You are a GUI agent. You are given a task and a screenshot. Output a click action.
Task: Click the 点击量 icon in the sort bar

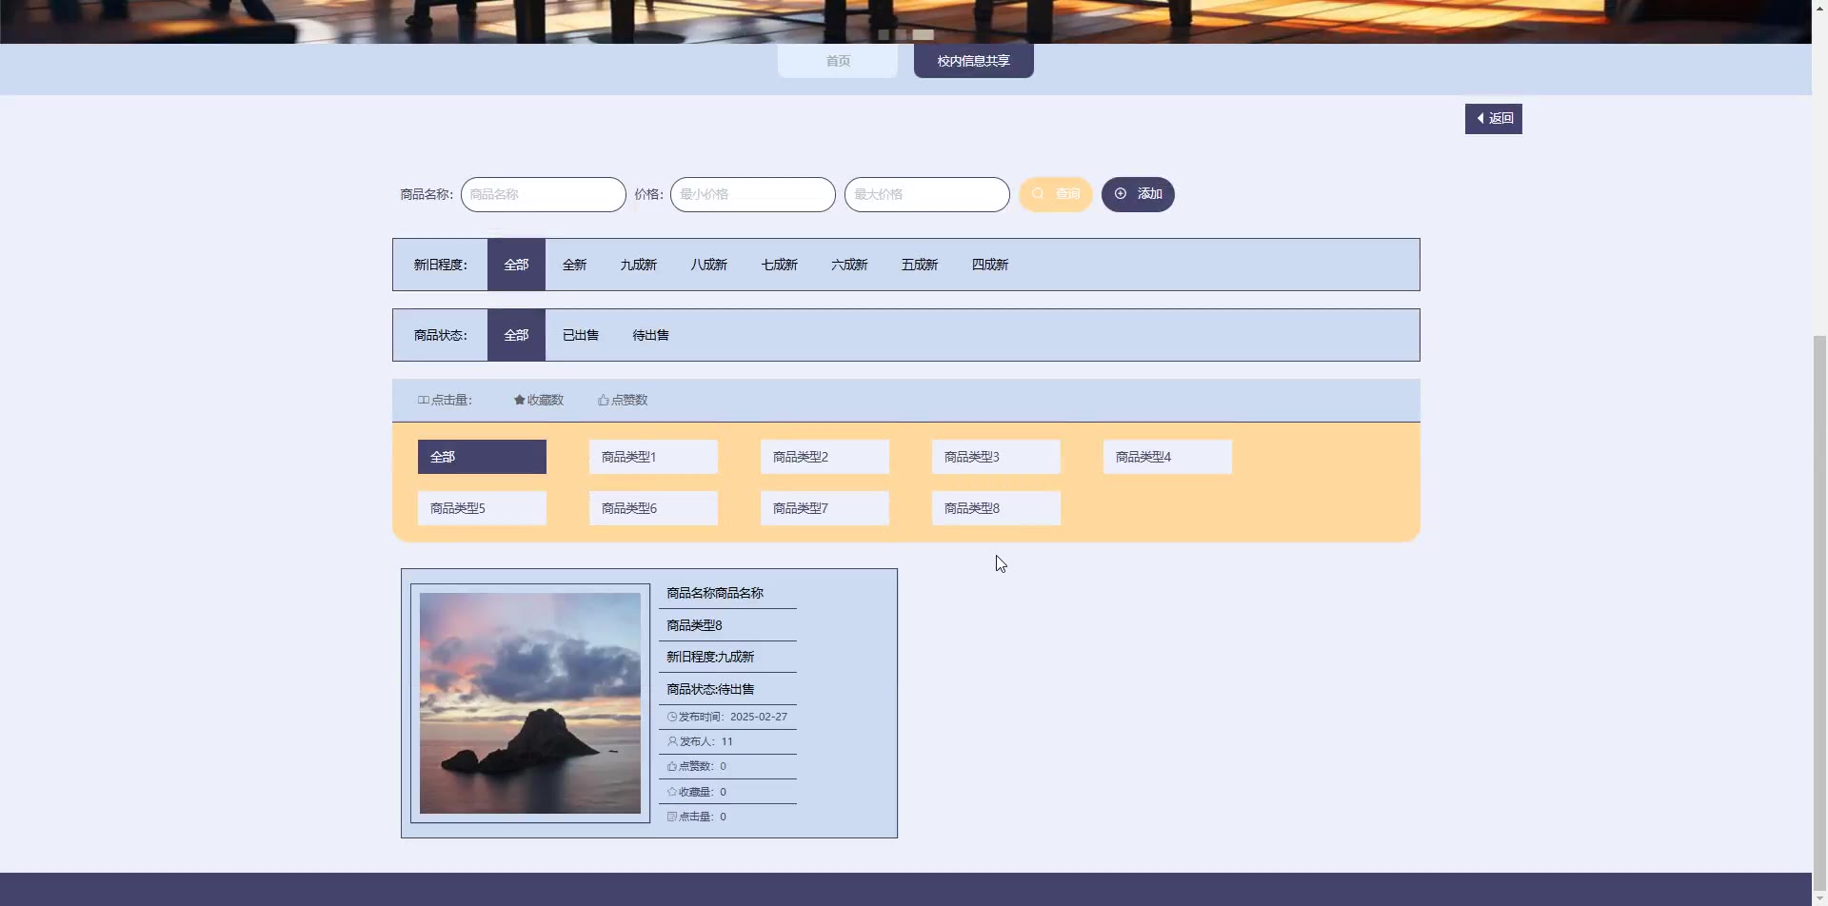423,399
